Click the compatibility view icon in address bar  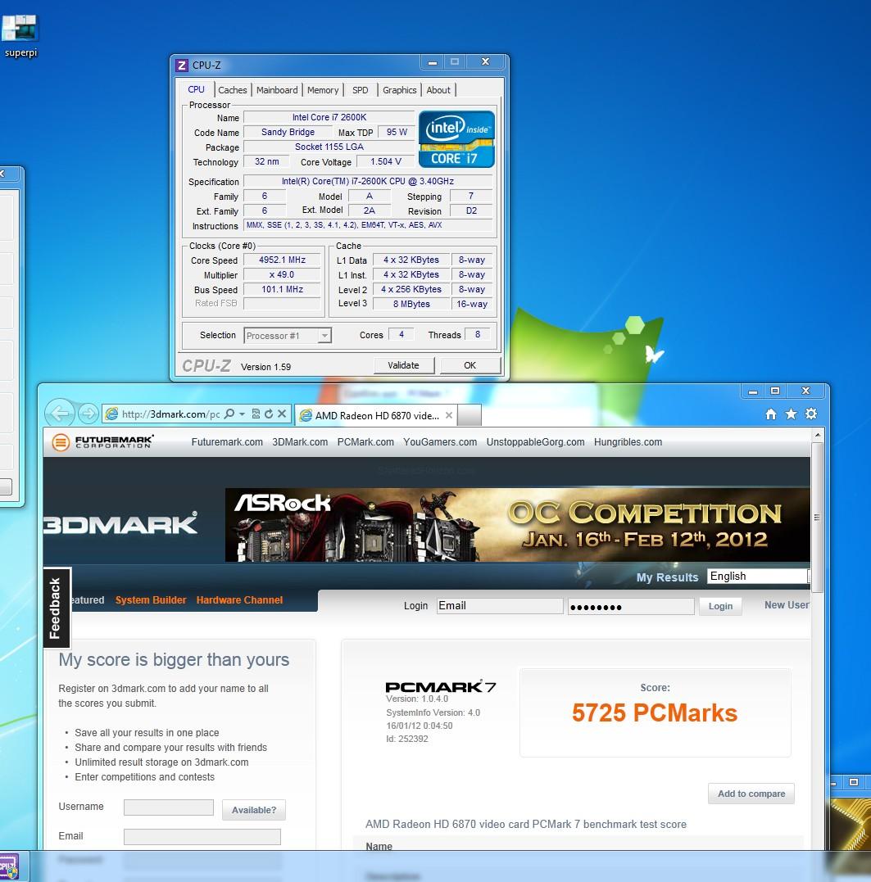tap(256, 414)
